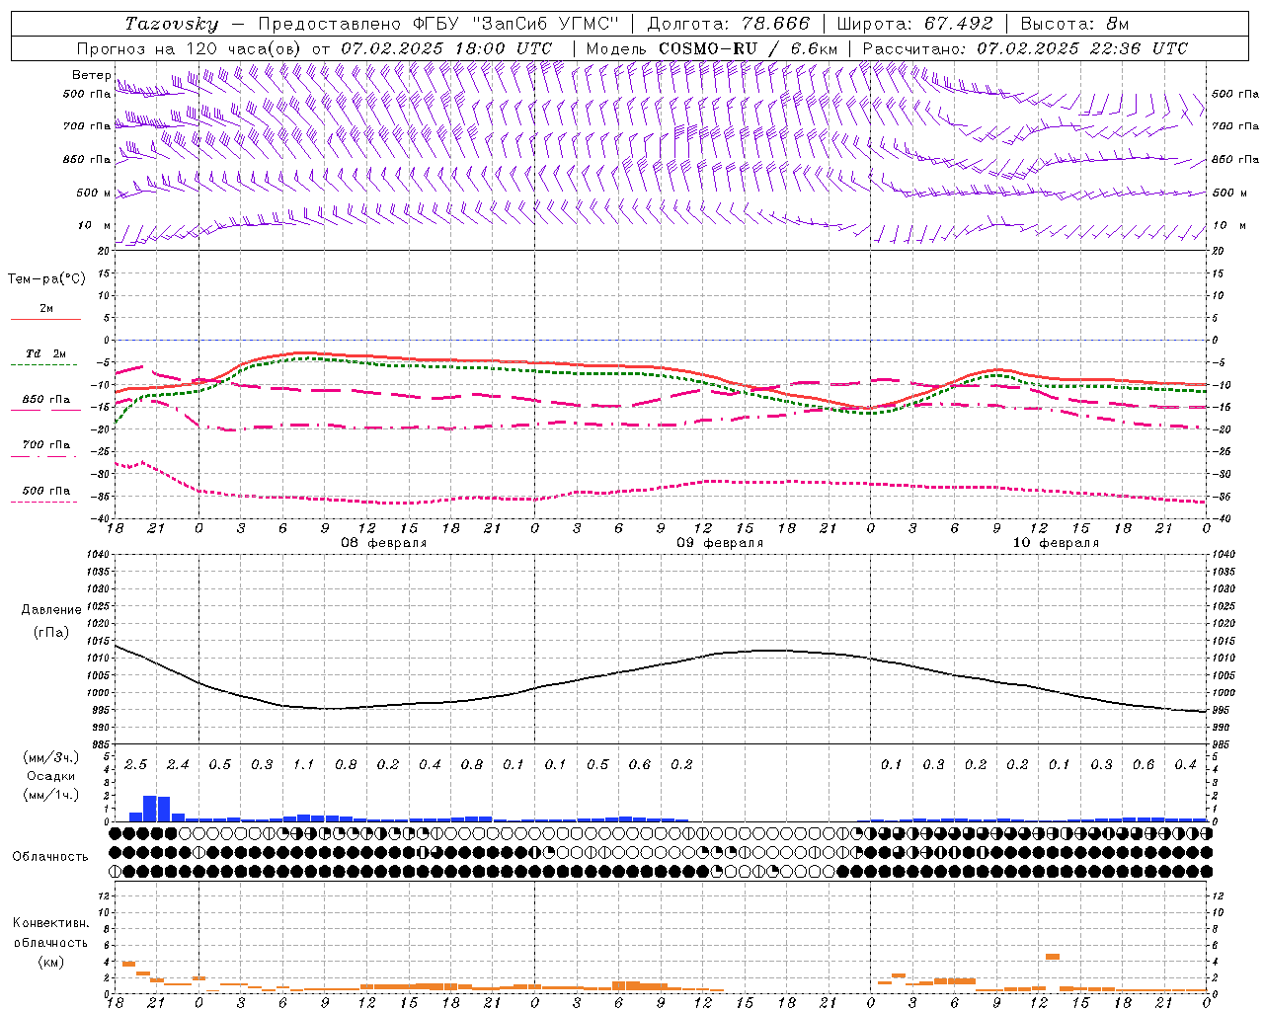Click the Облачность cloudiness label

point(49,856)
